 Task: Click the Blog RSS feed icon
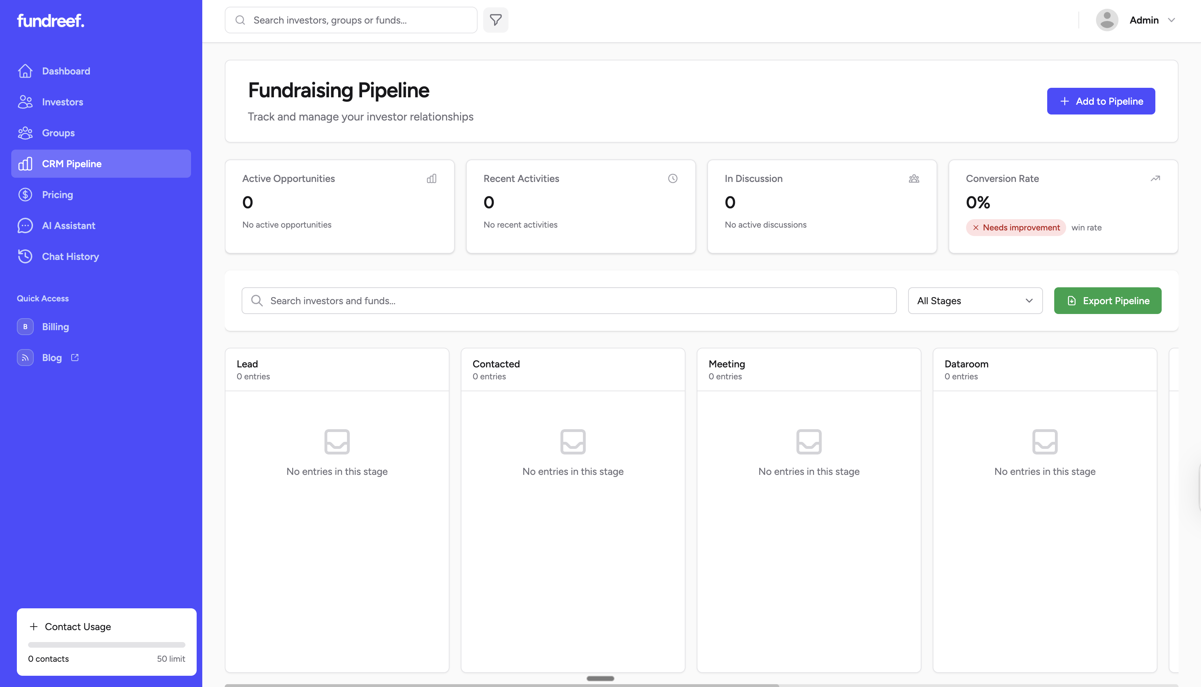(25, 358)
